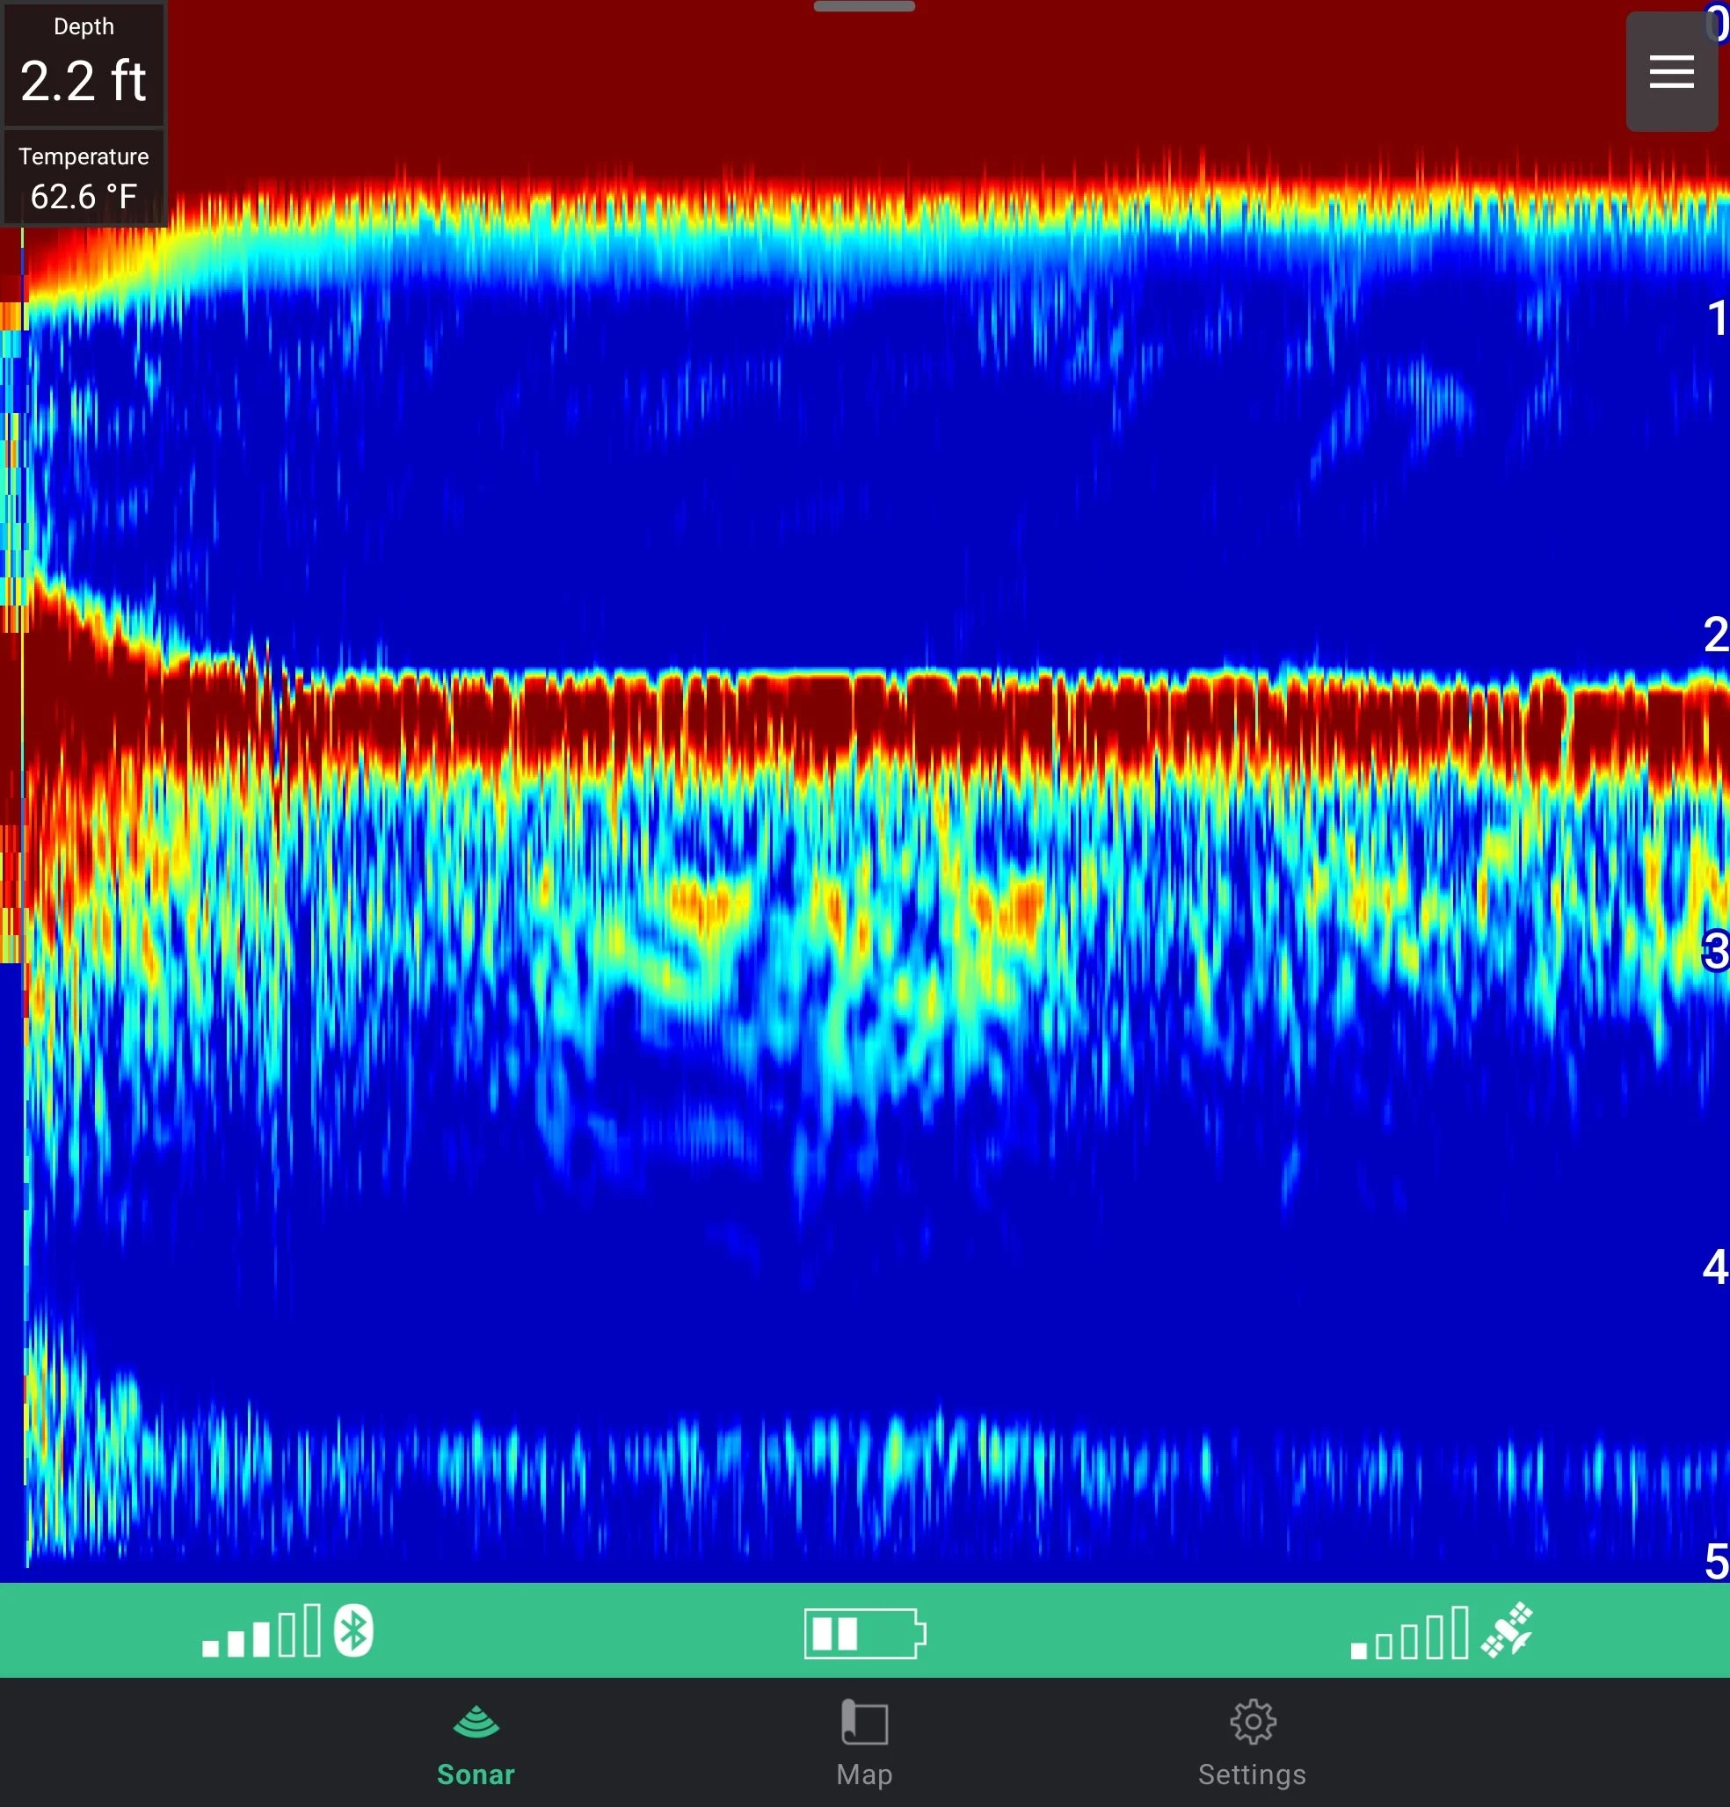Click the sonar signal strength bars

[x=261, y=1633]
